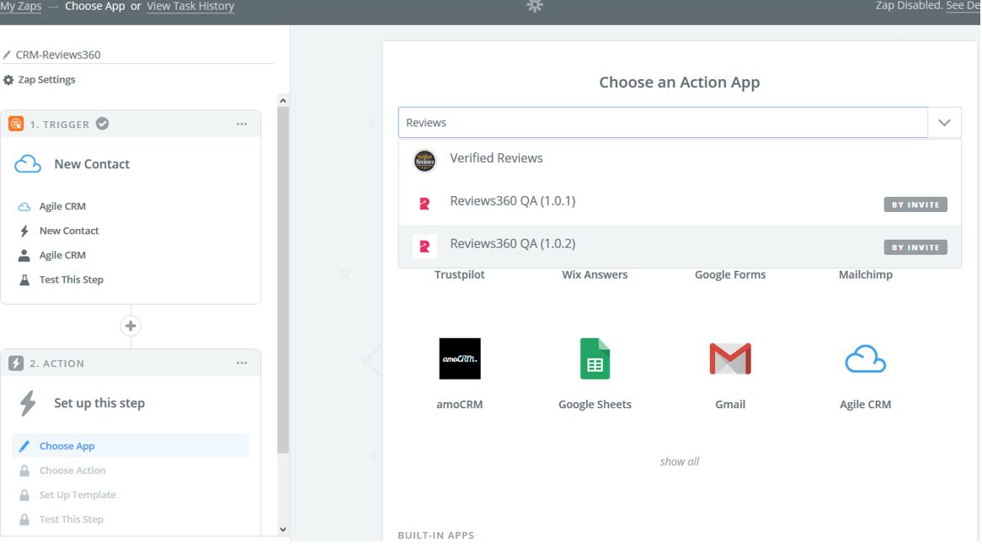Open the My Zaps link
Screen dimensions: 982x547
click(21, 6)
